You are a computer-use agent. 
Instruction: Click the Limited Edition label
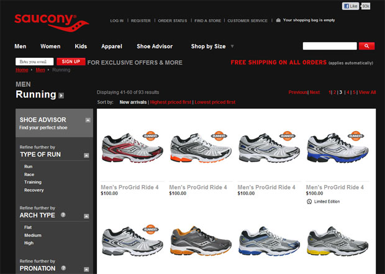(327, 201)
